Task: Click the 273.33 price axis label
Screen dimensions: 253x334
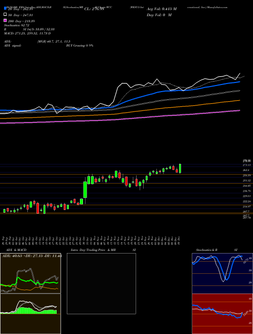Action: 246,165
